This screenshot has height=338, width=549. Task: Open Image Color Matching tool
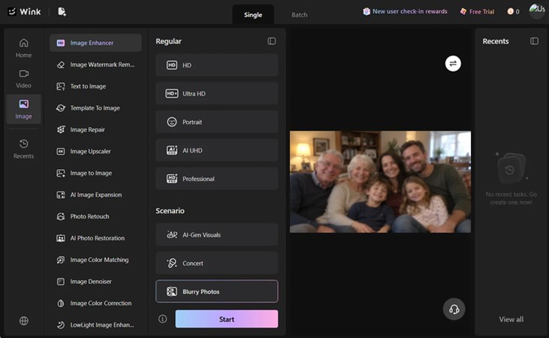(x=95, y=260)
